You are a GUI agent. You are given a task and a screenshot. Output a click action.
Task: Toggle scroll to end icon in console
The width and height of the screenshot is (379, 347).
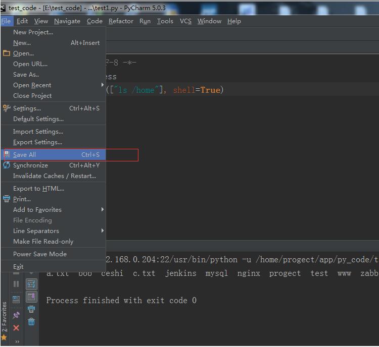tap(31, 297)
